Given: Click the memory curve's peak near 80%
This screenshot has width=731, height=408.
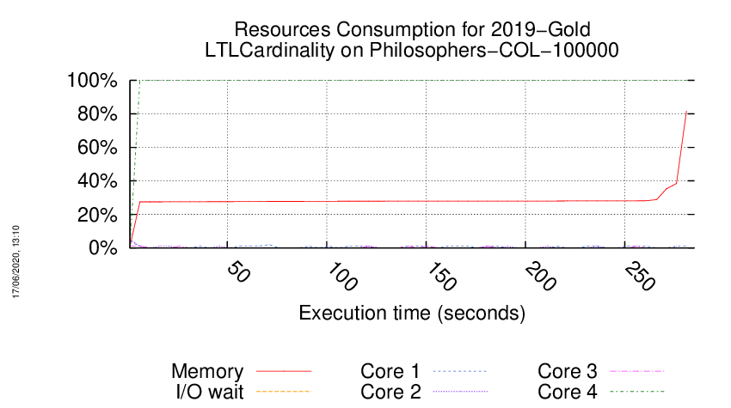Looking at the screenshot, I should click(x=686, y=112).
